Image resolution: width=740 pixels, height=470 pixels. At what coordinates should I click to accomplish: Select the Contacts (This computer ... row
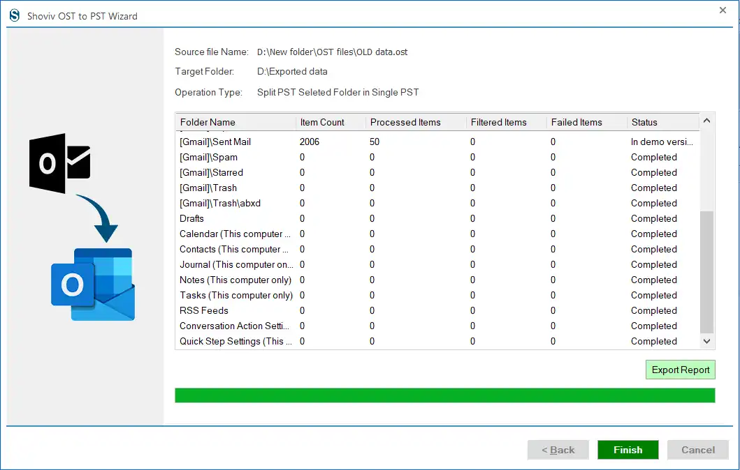437,249
